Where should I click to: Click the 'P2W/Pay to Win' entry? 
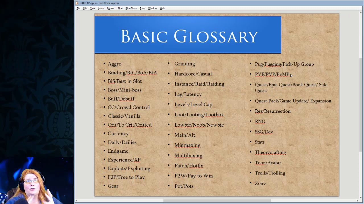[x=194, y=176]
